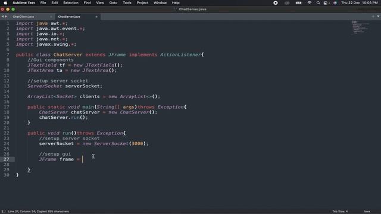This screenshot has height=214, width=381.
Task: Open the Sublime Text application menu
Action: click(24, 3)
